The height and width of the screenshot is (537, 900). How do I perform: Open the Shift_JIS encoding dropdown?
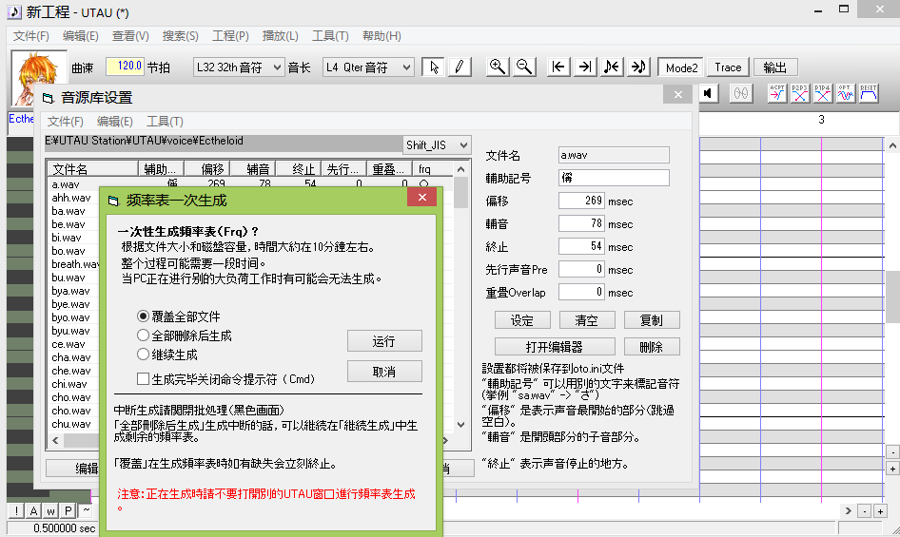(437, 145)
